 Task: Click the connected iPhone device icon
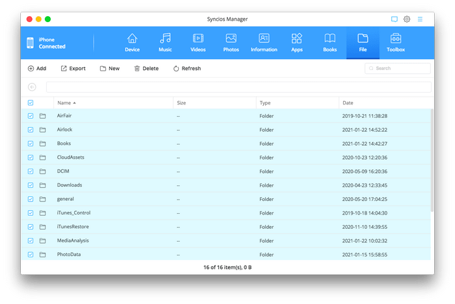coord(30,43)
